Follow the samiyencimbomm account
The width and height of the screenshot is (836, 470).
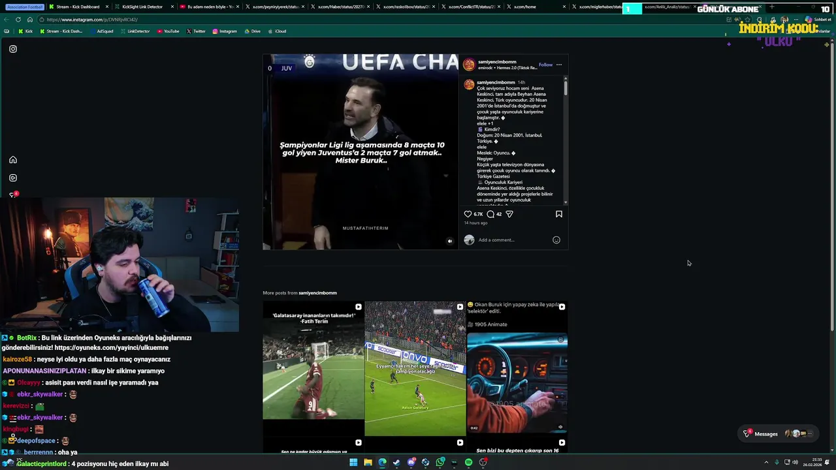point(545,65)
